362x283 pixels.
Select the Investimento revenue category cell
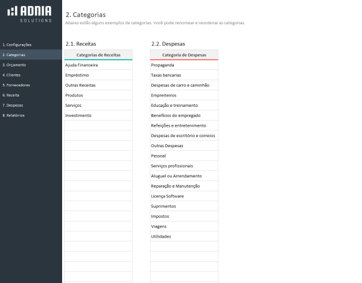pos(98,115)
